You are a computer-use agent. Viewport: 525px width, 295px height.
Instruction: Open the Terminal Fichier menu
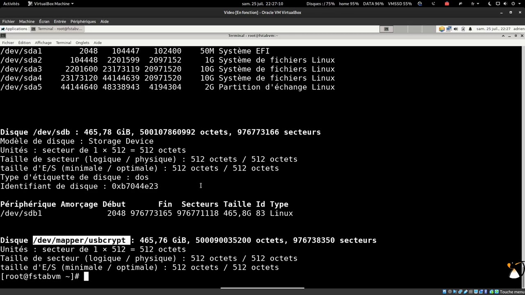[x=8, y=43]
